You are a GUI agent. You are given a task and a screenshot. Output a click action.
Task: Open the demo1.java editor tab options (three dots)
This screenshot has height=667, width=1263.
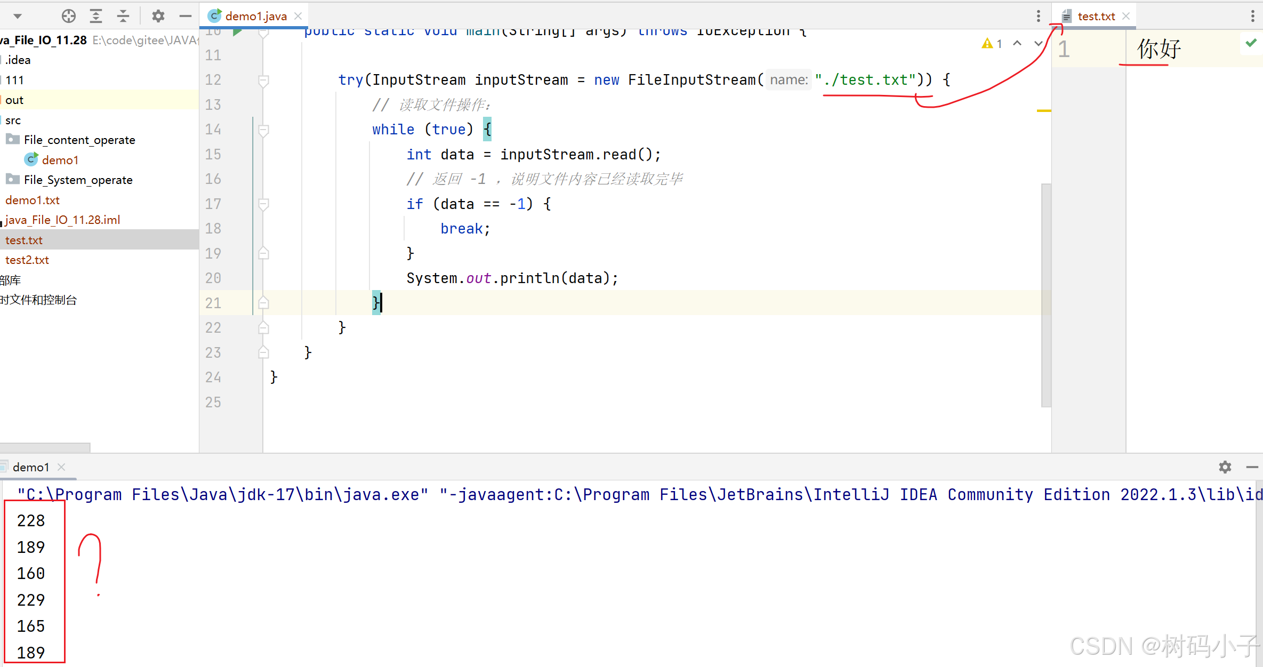tap(1038, 16)
